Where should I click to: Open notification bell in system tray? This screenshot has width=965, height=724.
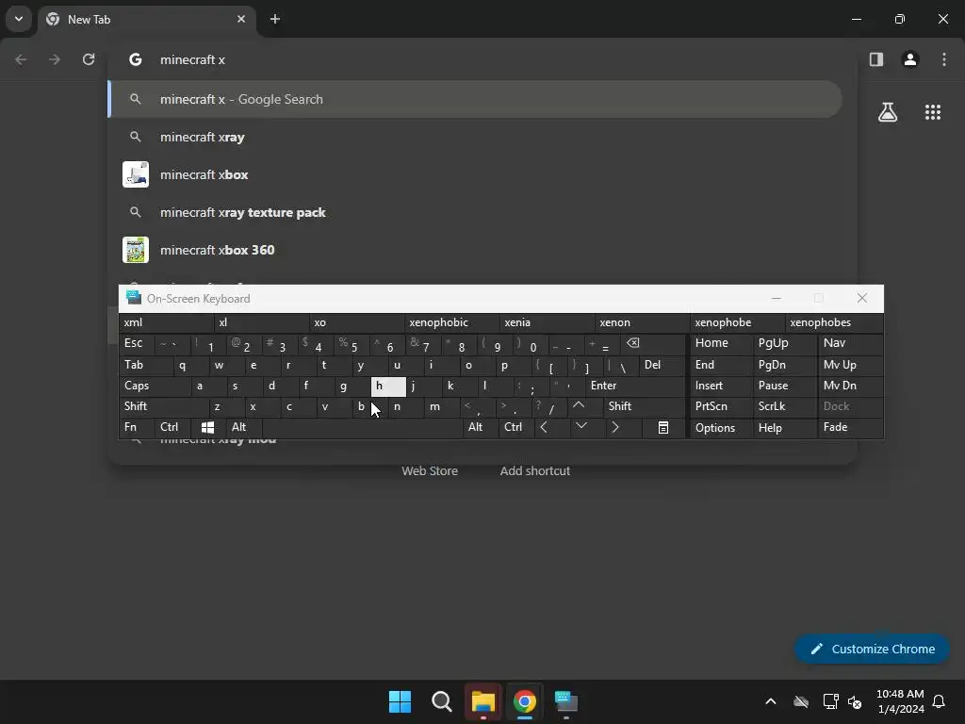click(939, 701)
